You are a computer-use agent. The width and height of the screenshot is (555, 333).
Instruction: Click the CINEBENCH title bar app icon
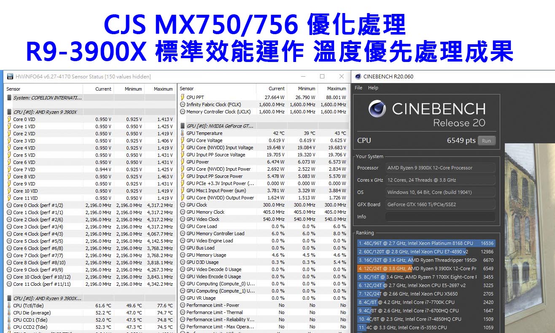(x=358, y=77)
